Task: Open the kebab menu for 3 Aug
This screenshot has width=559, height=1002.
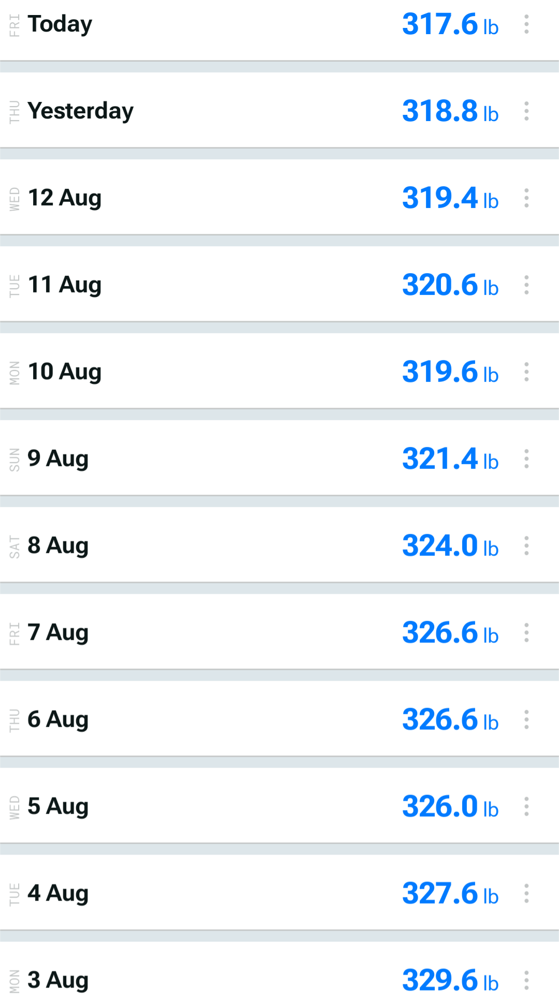Action: coord(526,981)
